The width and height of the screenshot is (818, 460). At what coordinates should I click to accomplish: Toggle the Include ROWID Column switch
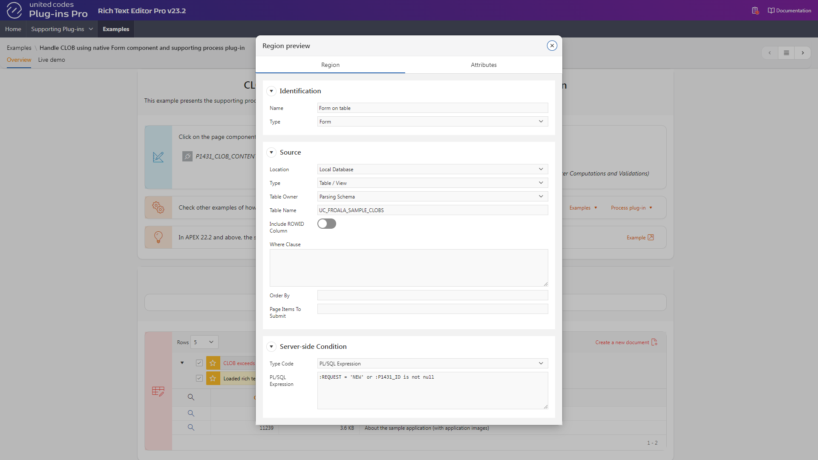tap(327, 224)
